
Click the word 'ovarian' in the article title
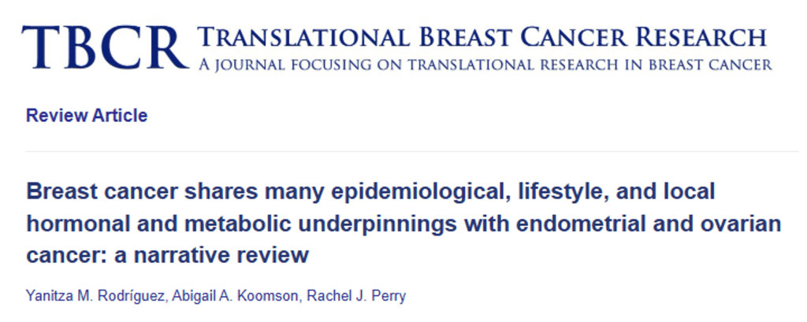coord(746,224)
